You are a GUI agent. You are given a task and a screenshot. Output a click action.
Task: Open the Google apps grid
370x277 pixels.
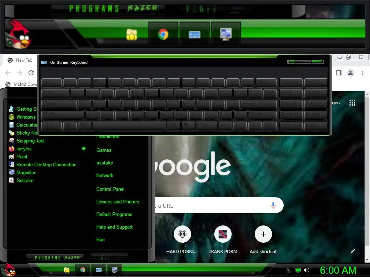click(x=352, y=103)
